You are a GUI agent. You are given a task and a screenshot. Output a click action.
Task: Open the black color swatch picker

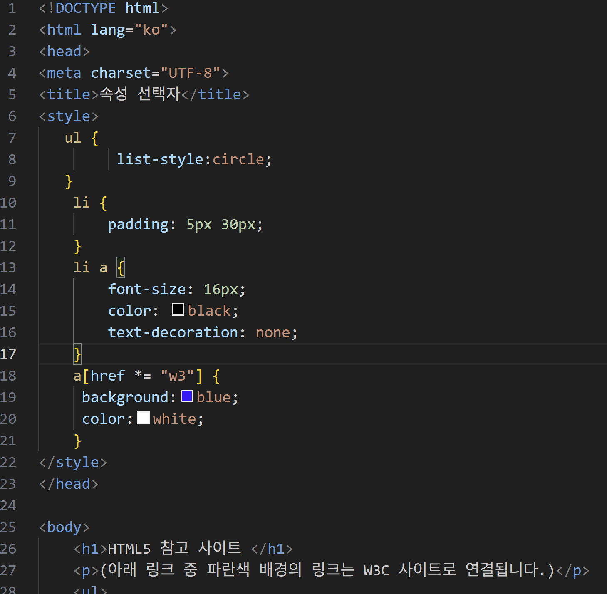coord(178,309)
